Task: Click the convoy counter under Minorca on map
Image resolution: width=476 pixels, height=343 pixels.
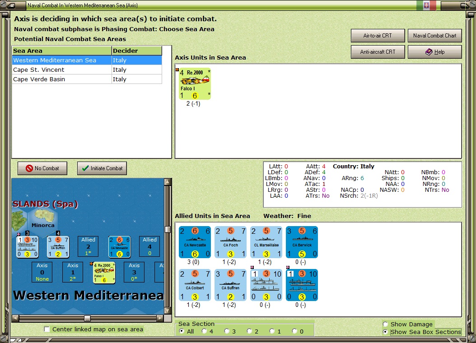Action: tap(27, 247)
